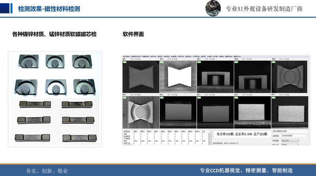Click the 软件开始时间 2018-11-30 timestamp text
316x176 pixels.
coord(226,143)
